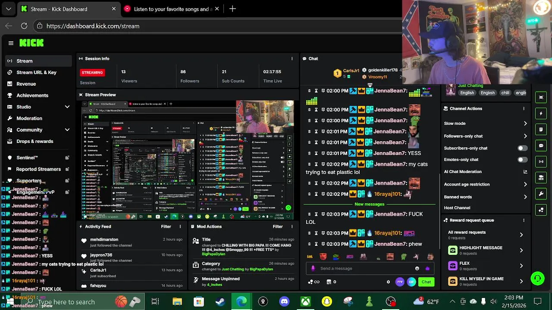Open Drops & rewards in the sidebar
Screen dimensions: 552x310
39,141
